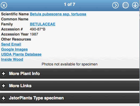Image resolution: width=140 pixels, height=106 pixels.
Task: Click the plus icon beside JstorPlants Type specimen
Action: [x=3, y=98]
